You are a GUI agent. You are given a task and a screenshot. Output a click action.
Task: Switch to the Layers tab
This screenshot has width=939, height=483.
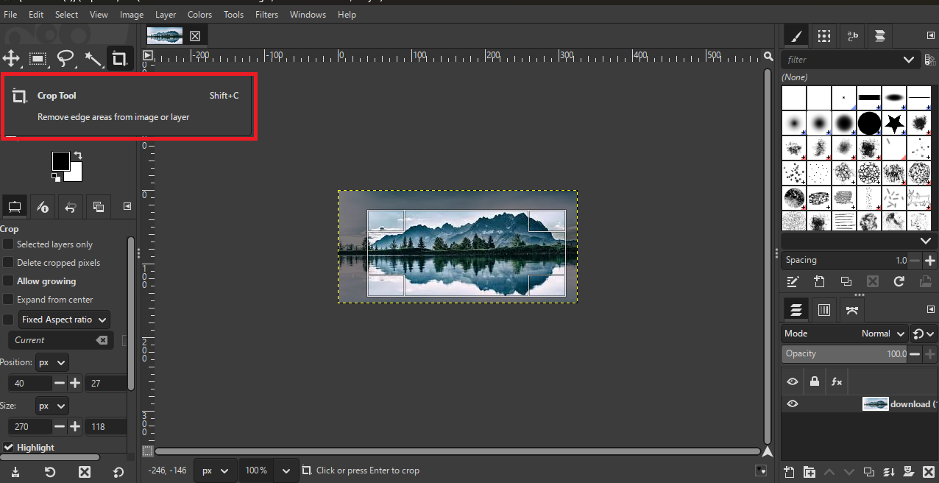[x=795, y=310]
